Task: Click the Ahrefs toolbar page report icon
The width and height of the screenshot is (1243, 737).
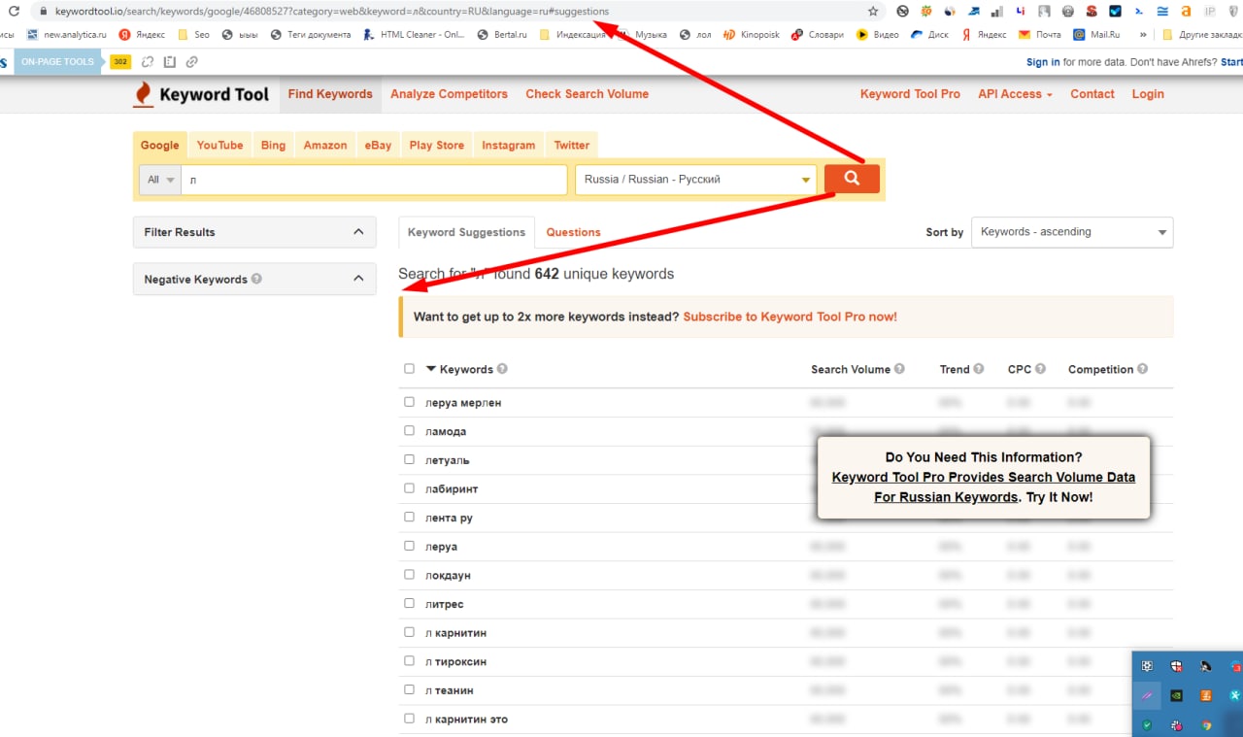Action: [170, 61]
